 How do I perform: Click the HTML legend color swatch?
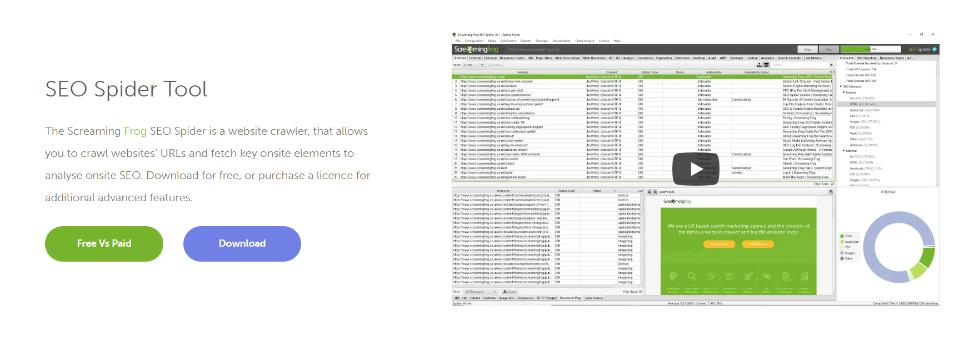coord(842,236)
